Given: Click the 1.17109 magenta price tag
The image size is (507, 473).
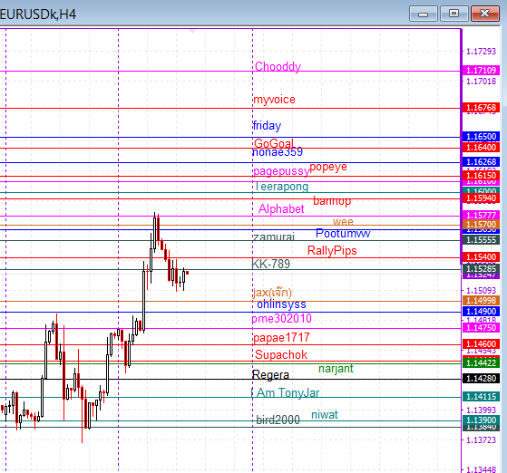Looking at the screenshot, I should tap(481, 70).
